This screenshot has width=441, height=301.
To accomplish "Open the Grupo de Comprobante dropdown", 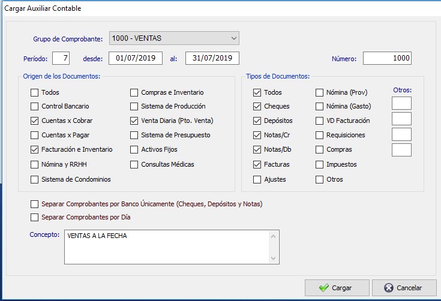I will click(x=174, y=38).
